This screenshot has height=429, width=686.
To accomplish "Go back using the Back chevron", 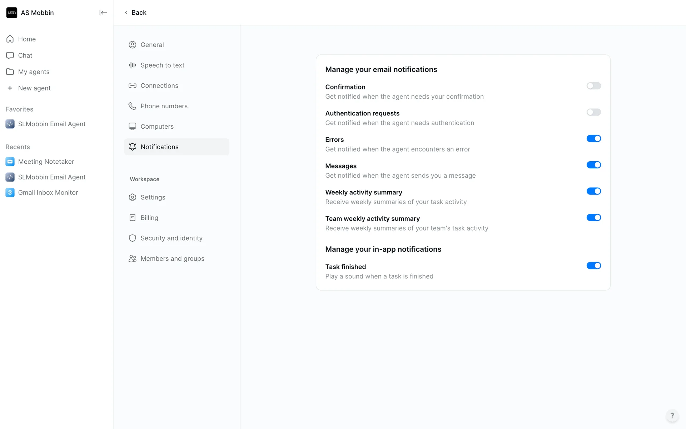I will tap(126, 13).
